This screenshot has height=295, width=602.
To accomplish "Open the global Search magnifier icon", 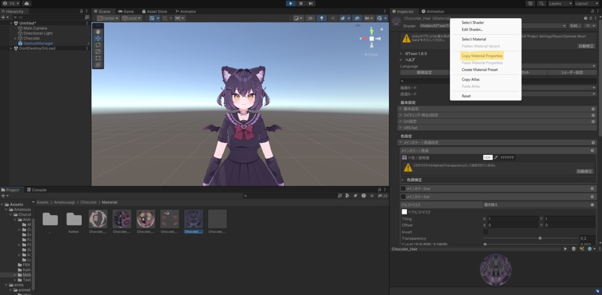I will 541,4.
